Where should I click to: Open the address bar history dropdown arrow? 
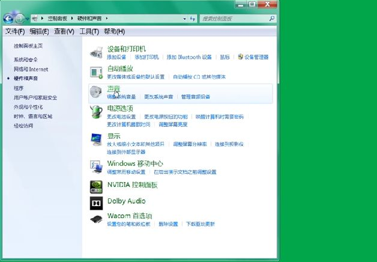[x=185, y=19]
